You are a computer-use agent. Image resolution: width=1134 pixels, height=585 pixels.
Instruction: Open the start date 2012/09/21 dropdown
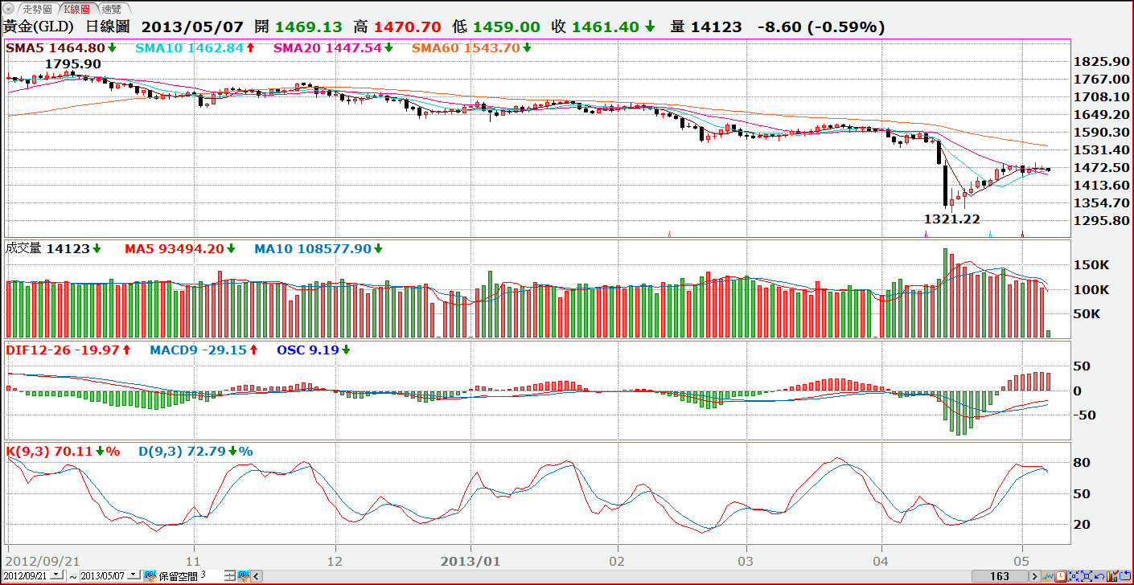57,575
